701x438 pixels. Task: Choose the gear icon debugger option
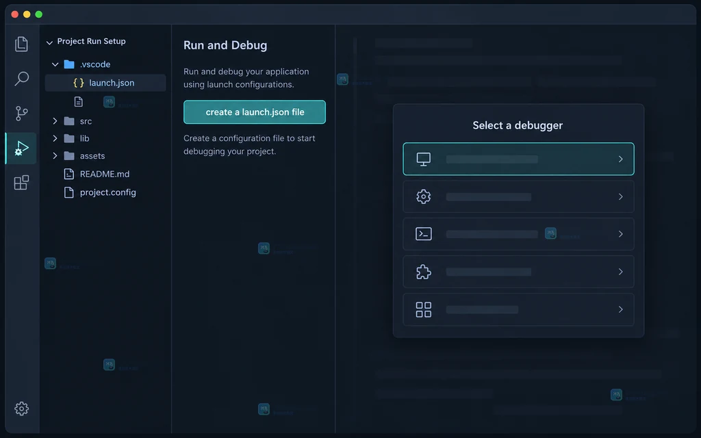click(519, 196)
